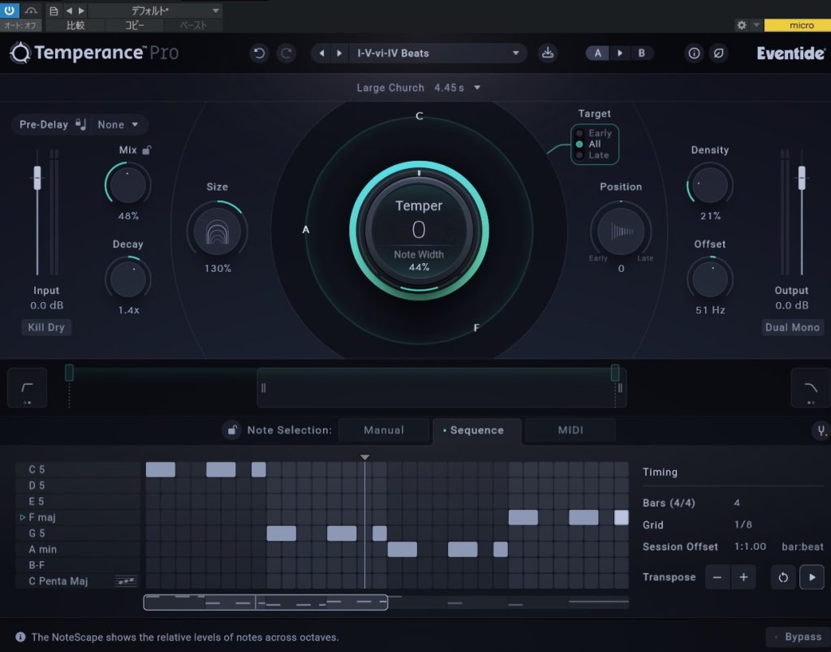
Task: Click the redo arrow icon
Action: [x=286, y=54]
